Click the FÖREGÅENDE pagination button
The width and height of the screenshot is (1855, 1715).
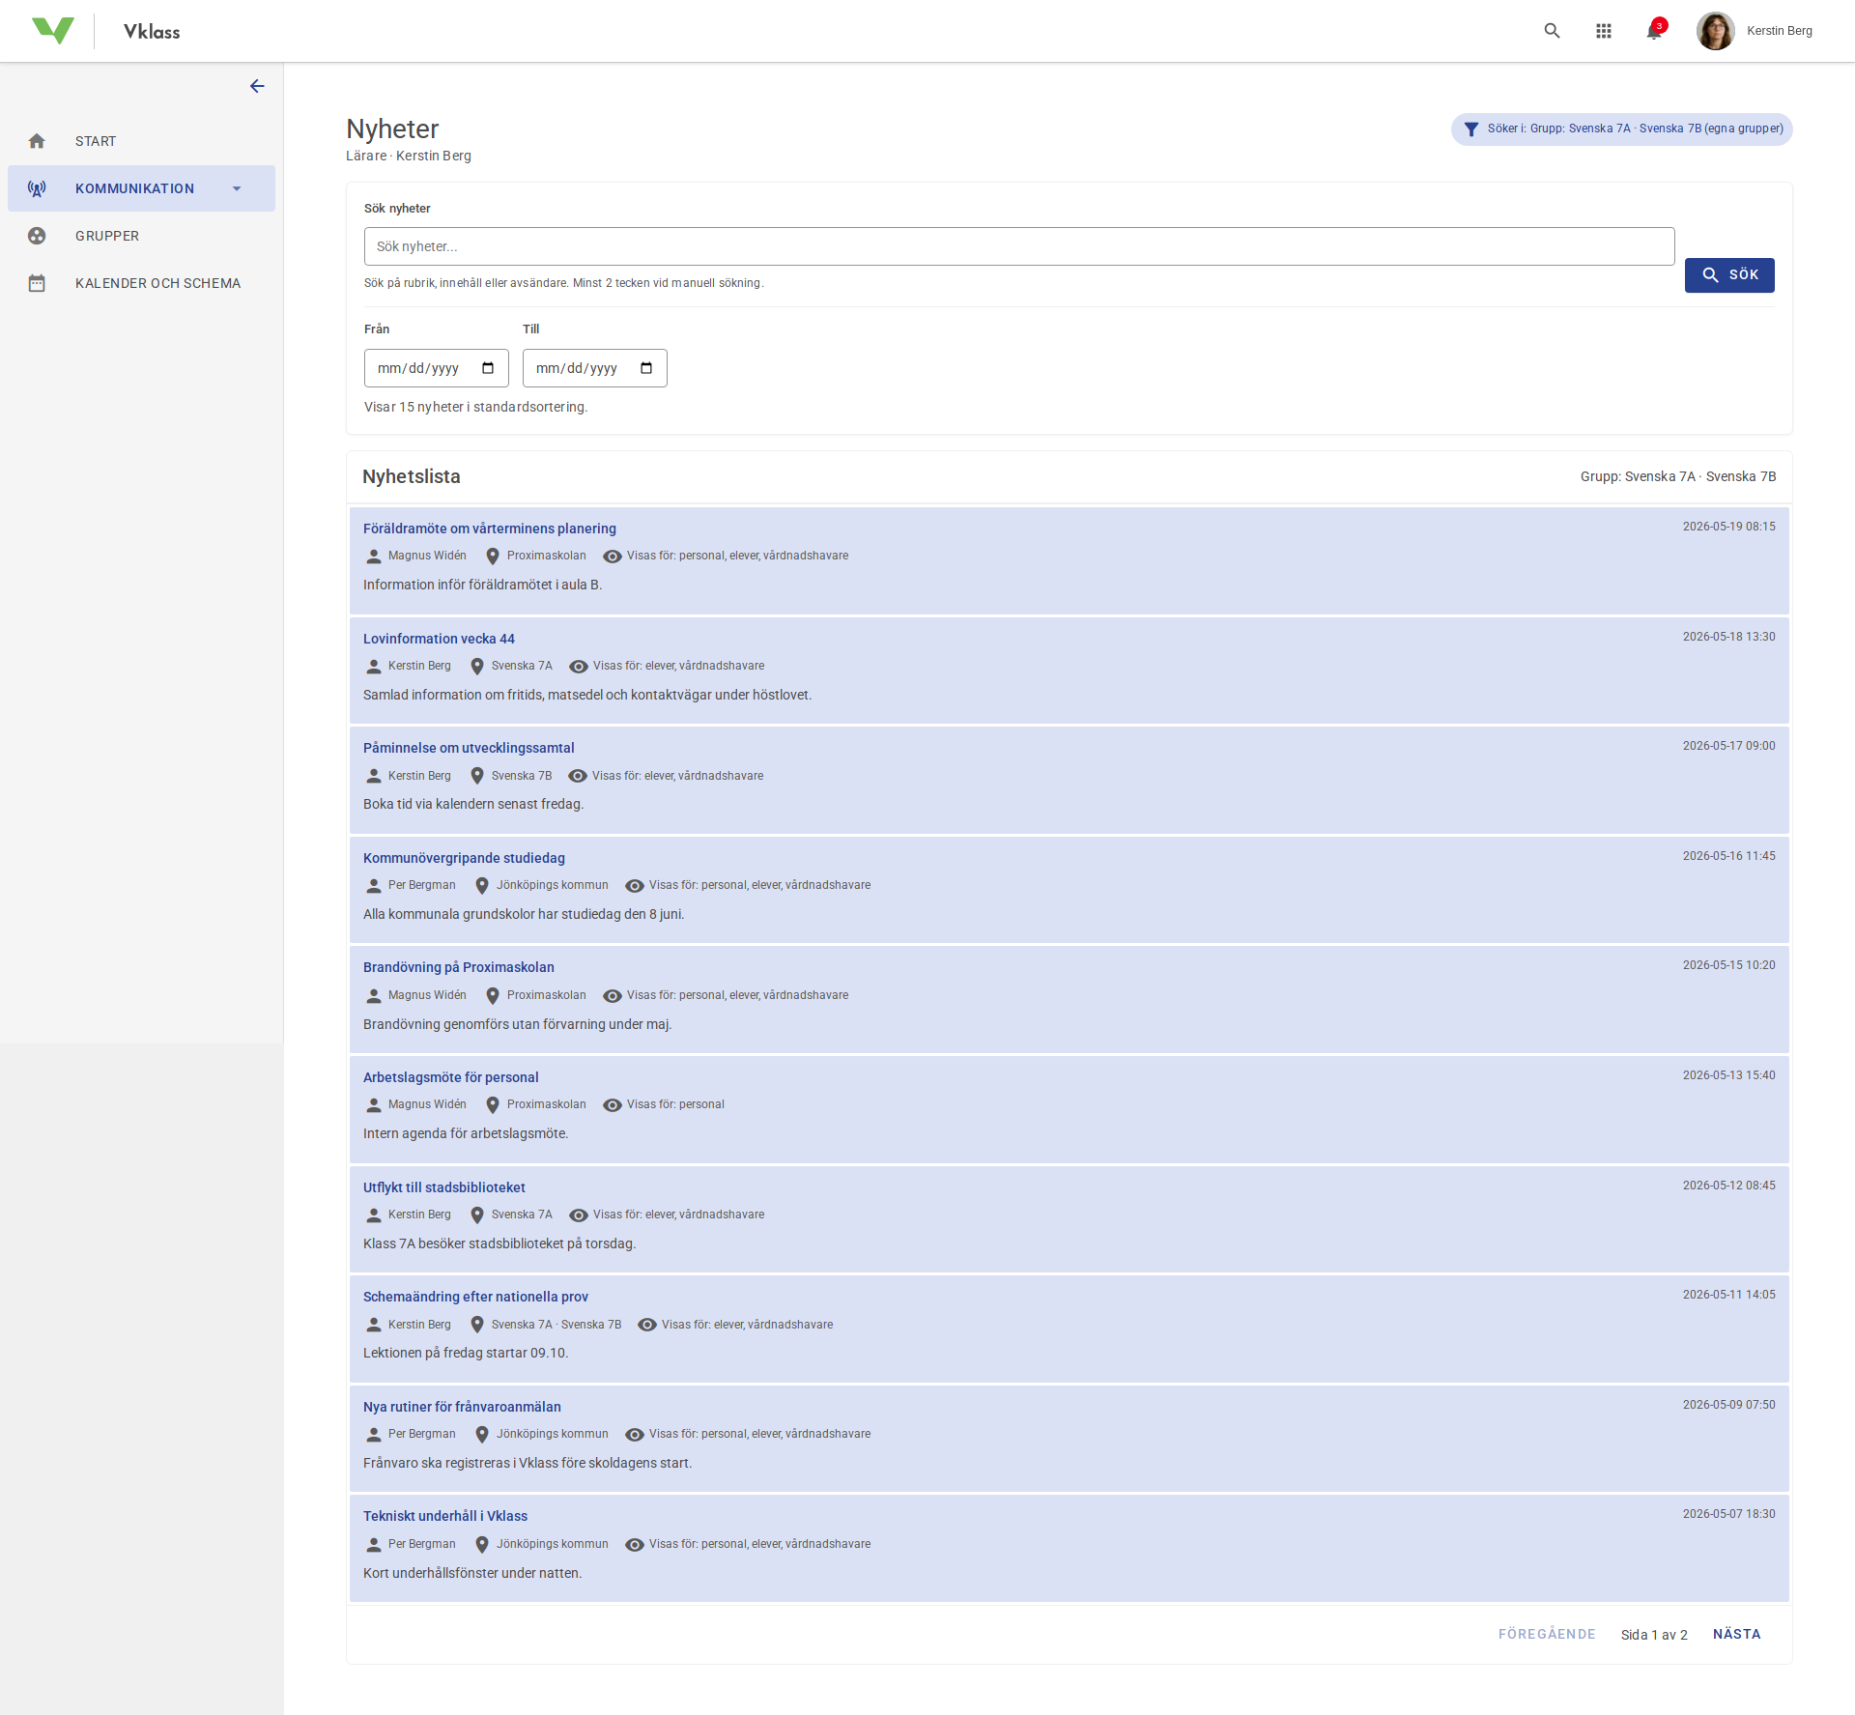click(1547, 1634)
